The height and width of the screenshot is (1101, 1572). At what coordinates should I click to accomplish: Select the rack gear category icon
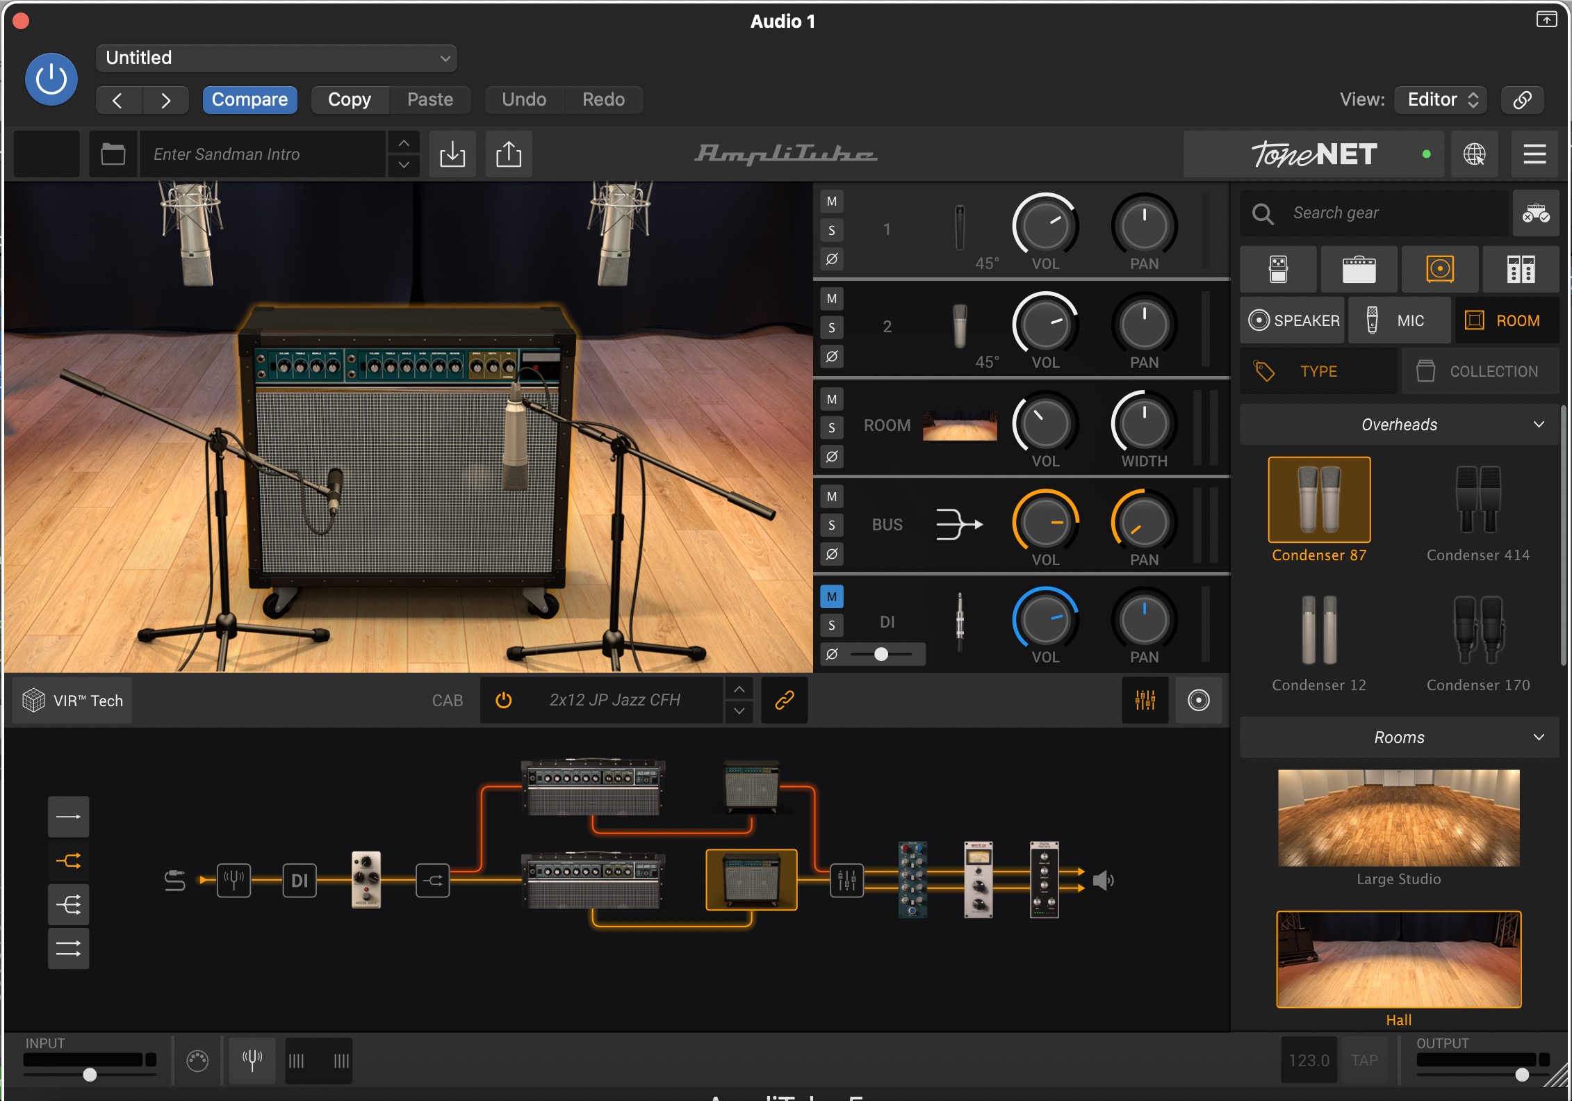click(x=1521, y=269)
